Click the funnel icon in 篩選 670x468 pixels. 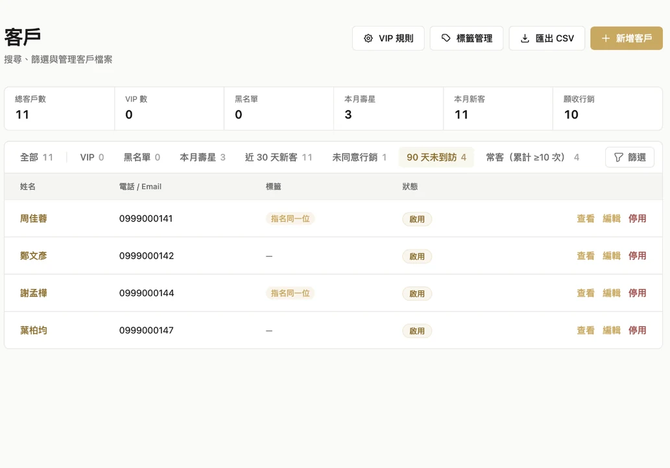pyautogui.click(x=618, y=158)
